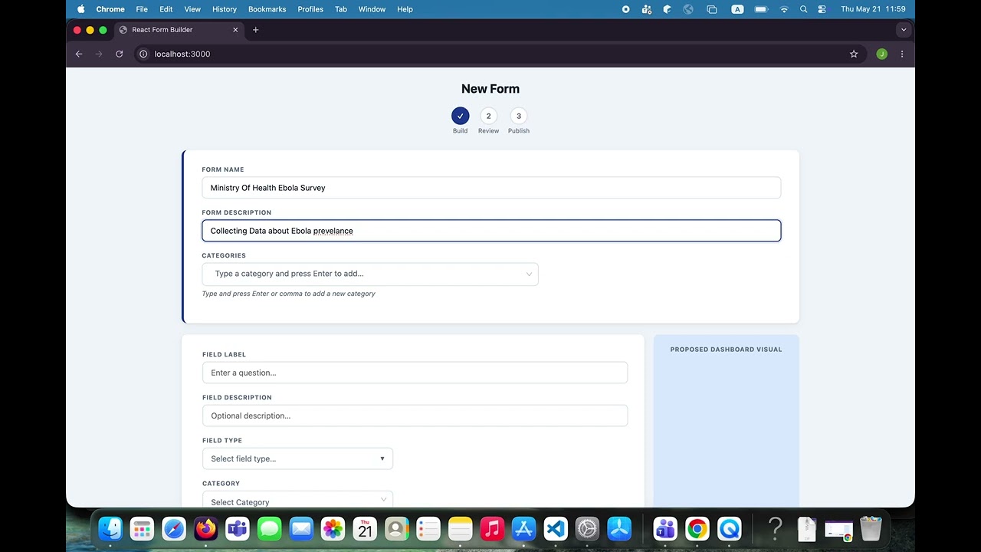Open the Chrome three-dot menu

click(x=902, y=54)
